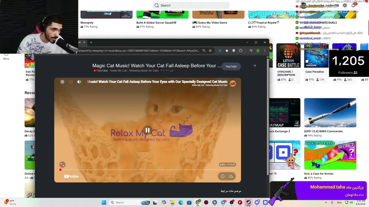Open the Windows Start menu
The image size is (369, 207).
click(104, 202)
